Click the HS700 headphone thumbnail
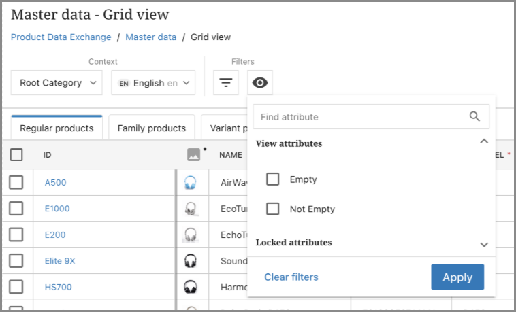 (190, 287)
